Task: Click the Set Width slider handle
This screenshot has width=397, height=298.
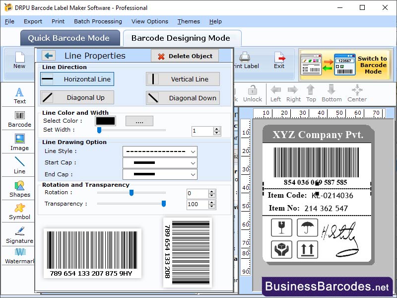Action: [99, 130]
